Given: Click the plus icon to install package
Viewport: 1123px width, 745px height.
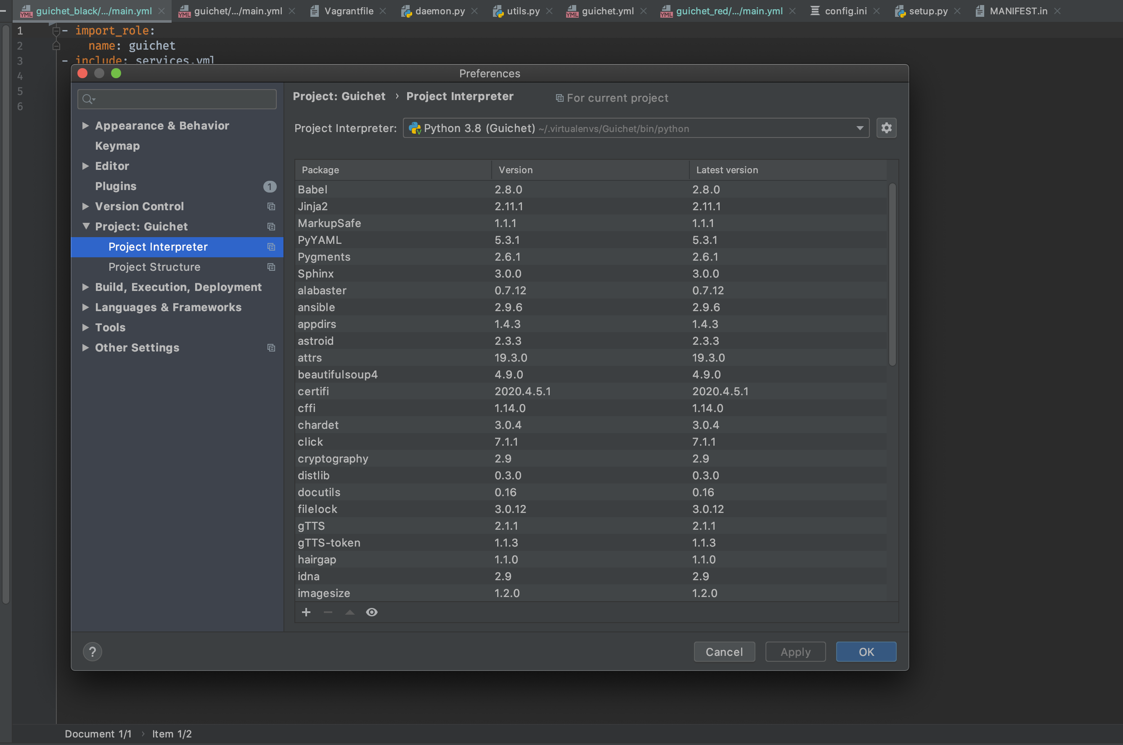Looking at the screenshot, I should pos(306,612).
